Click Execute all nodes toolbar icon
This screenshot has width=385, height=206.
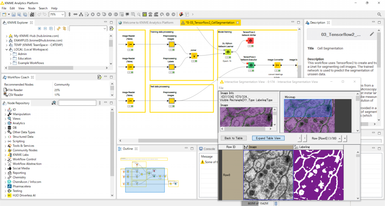click(x=98, y=14)
